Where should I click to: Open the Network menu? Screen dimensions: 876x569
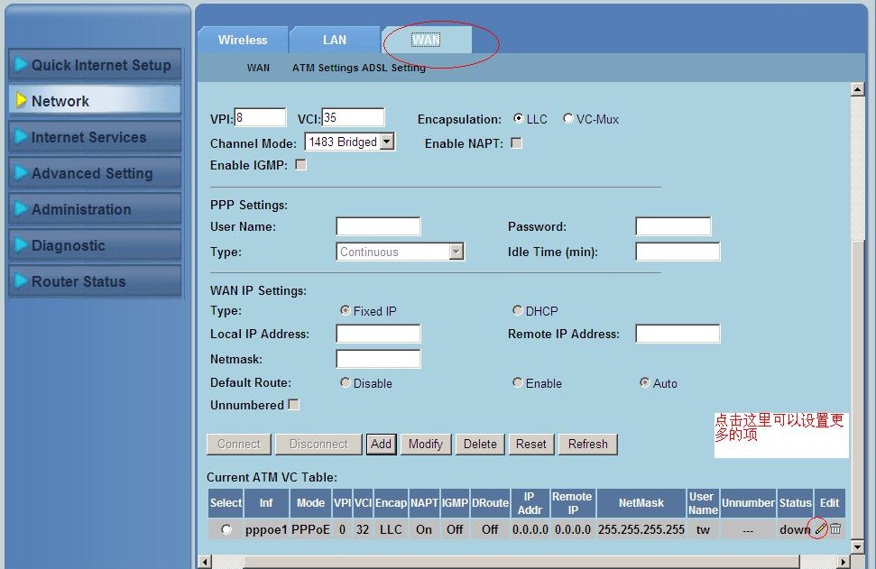pyautogui.click(x=95, y=100)
